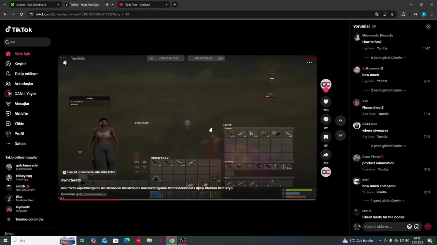This screenshot has width=437, height=245.
Task: Open emoji picker in comment box
Action: pyautogui.click(x=417, y=227)
